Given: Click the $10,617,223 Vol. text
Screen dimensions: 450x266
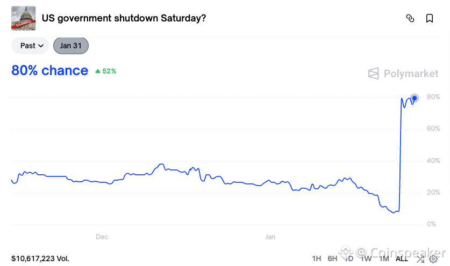Looking at the screenshot, I should (x=40, y=258).
